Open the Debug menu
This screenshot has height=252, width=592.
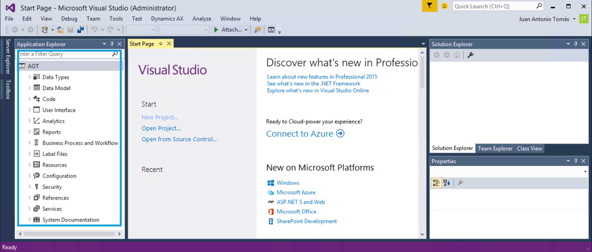tap(69, 19)
